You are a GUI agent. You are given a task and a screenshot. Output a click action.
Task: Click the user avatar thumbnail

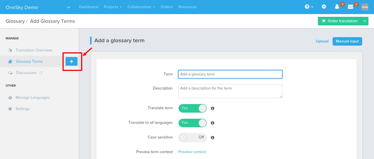(365, 7)
